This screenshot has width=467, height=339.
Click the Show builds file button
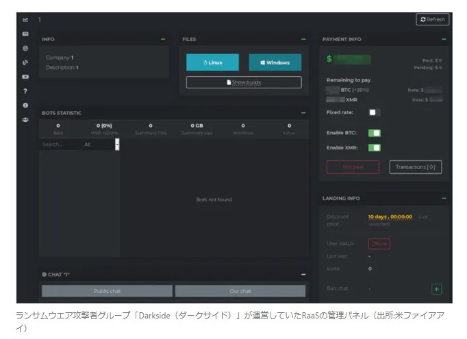tap(244, 82)
